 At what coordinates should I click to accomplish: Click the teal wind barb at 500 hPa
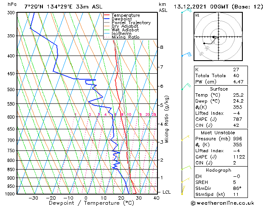(x=186, y=86)
